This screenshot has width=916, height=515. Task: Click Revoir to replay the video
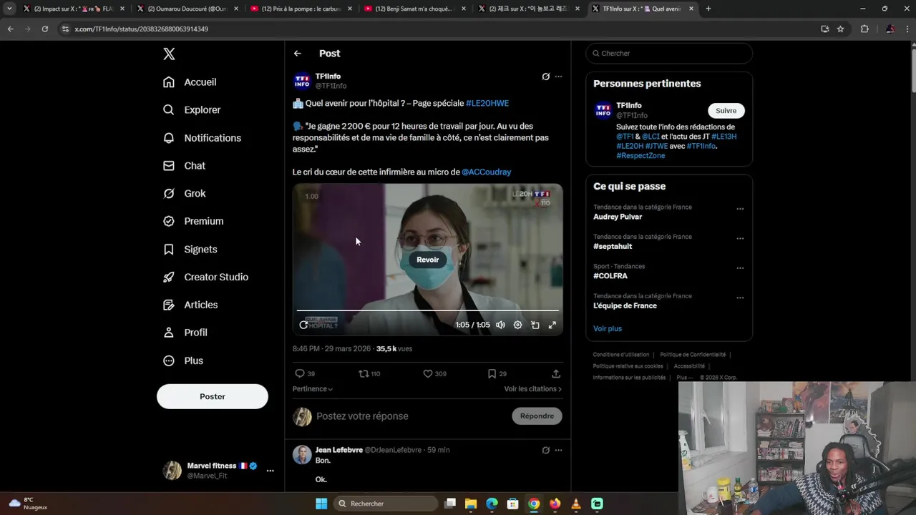(428, 260)
